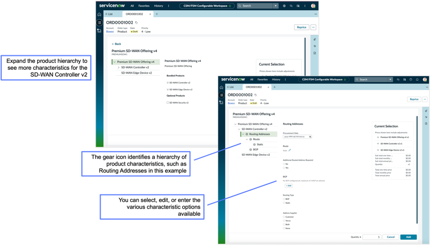430x245 pixels.
Task: Open chat icon in back window header
Action: [x=291, y=6]
